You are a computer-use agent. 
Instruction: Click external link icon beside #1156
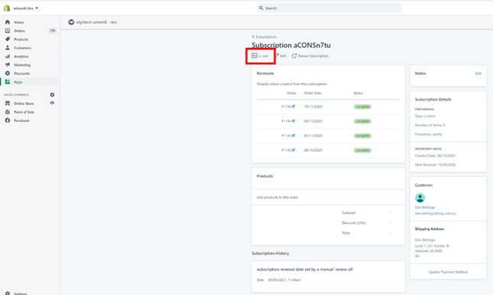click(x=294, y=106)
